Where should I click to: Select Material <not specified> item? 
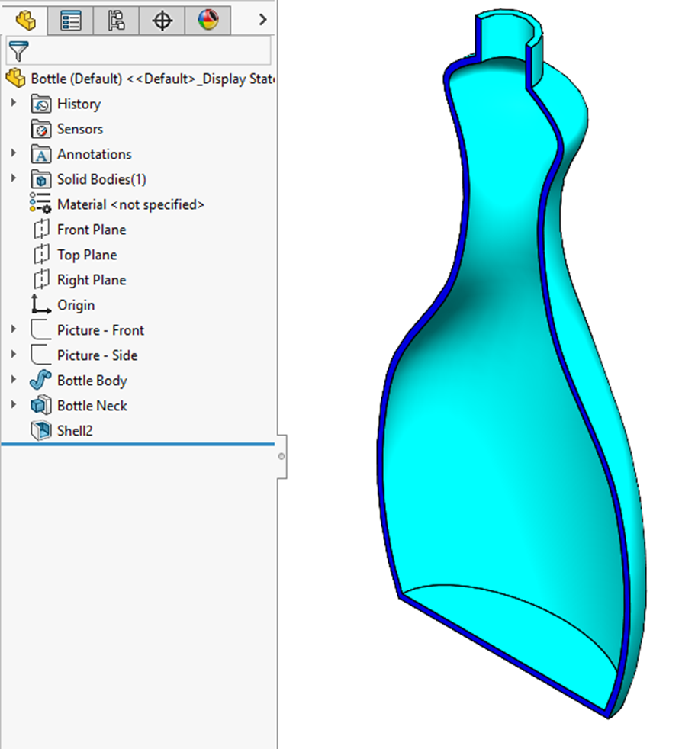pyautogui.click(x=130, y=204)
